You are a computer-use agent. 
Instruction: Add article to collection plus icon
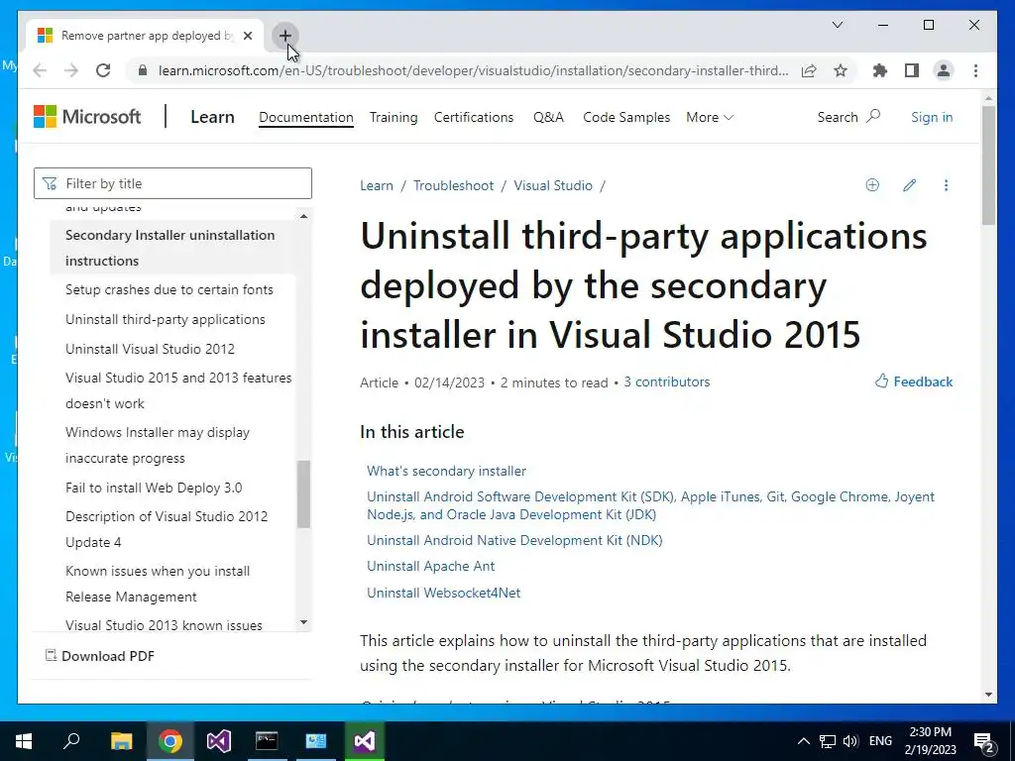(872, 185)
